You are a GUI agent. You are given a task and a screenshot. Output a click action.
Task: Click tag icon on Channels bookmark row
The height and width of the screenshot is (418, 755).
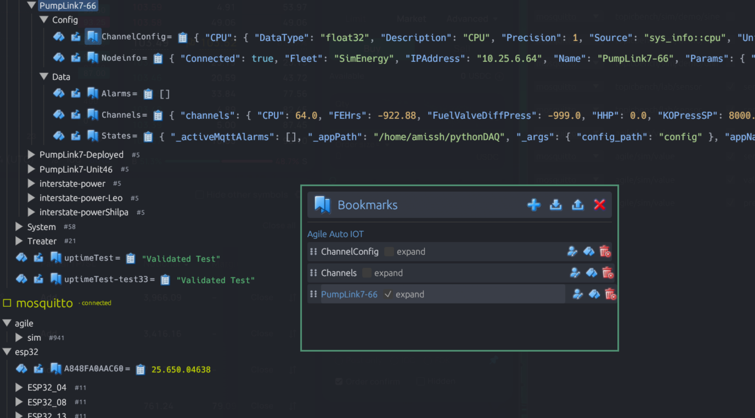(x=591, y=273)
